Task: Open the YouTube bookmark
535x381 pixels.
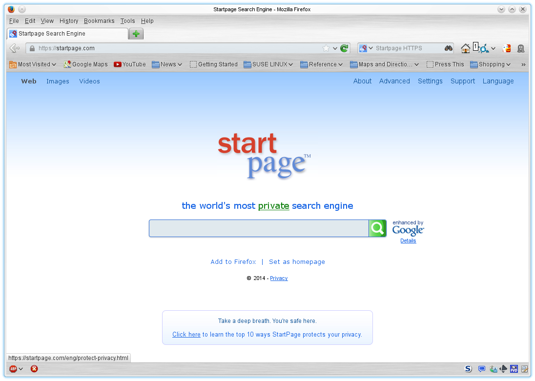Action: [x=130, y=64]
